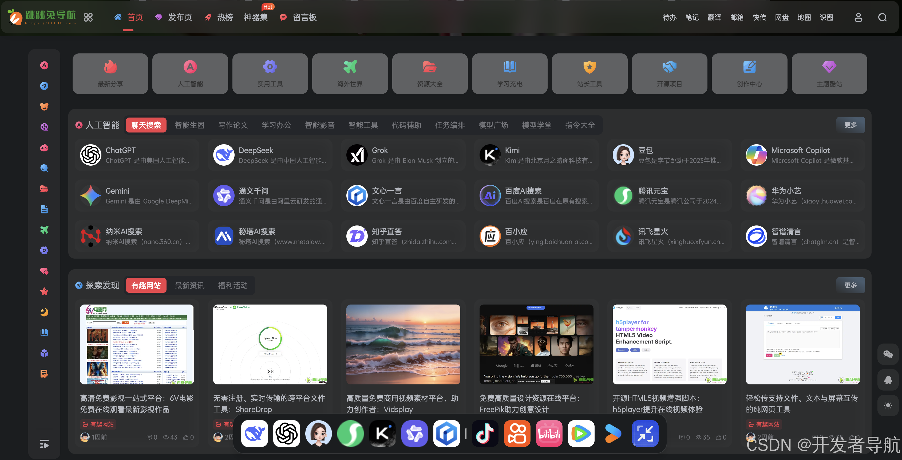Open the 最新分享 category card

click(110, 74)
